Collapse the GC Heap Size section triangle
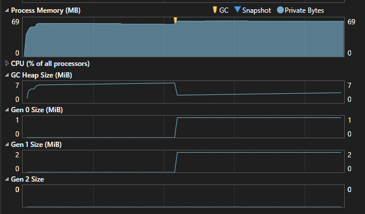This screenshot has width=365, height=214. (x=7, y=75)
